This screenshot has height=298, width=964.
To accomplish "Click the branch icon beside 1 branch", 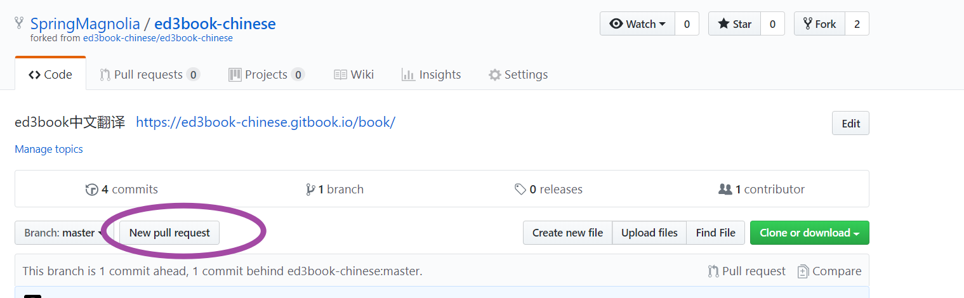I will (x=310, y=190).
